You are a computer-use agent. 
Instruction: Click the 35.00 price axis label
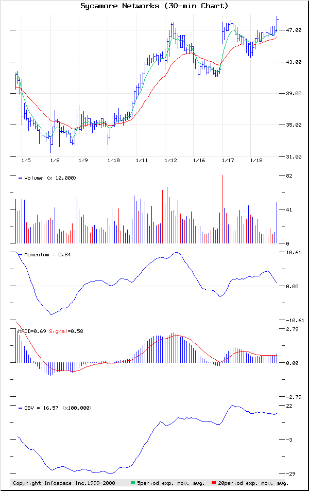coord(294,125)
